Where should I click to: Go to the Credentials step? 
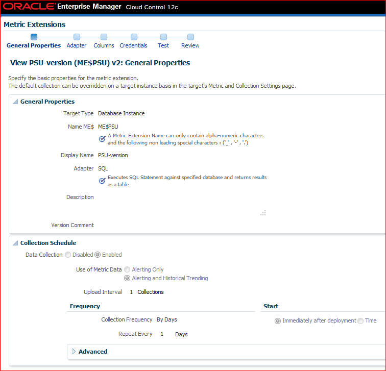coord(133,45)
